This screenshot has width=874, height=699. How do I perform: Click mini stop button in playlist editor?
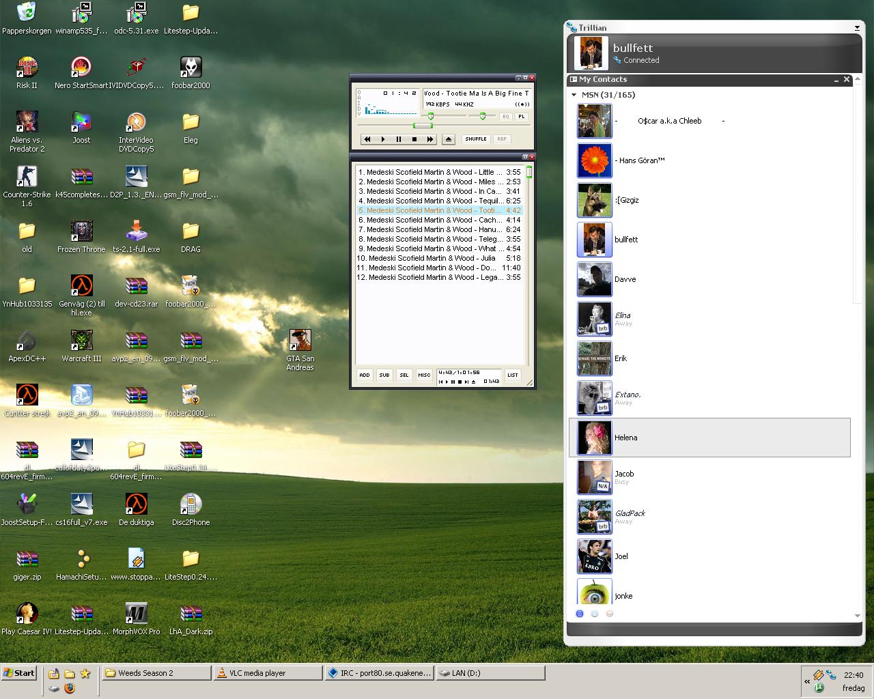coord(460,382)
